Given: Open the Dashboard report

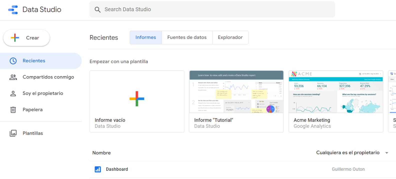Looking at the screenshot, I should 117,169.
